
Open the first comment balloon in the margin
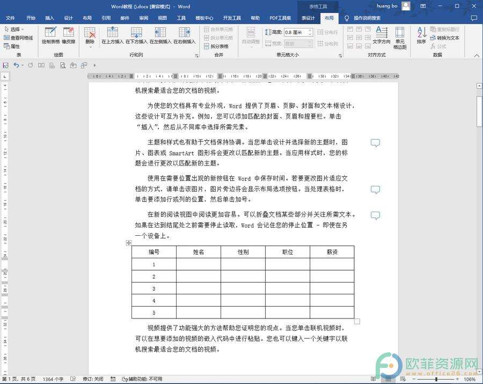pyautogui.click(x=375, y=143)
